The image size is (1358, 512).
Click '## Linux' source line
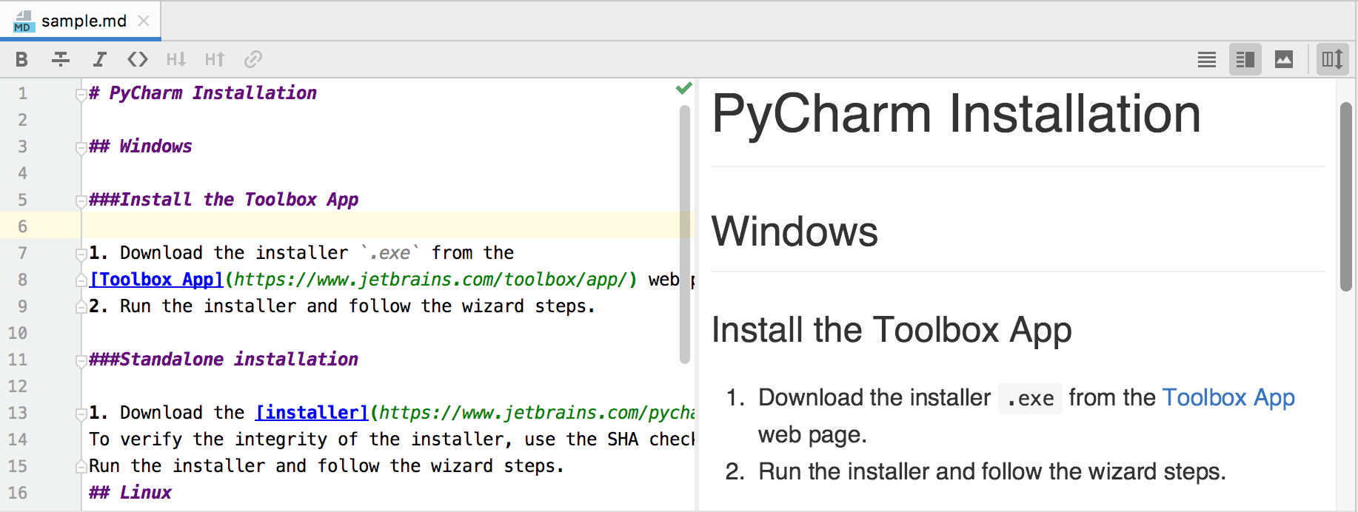tap(130, 493)
